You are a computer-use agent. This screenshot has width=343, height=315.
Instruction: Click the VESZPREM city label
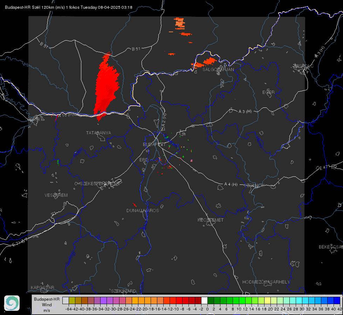[56, 195]
